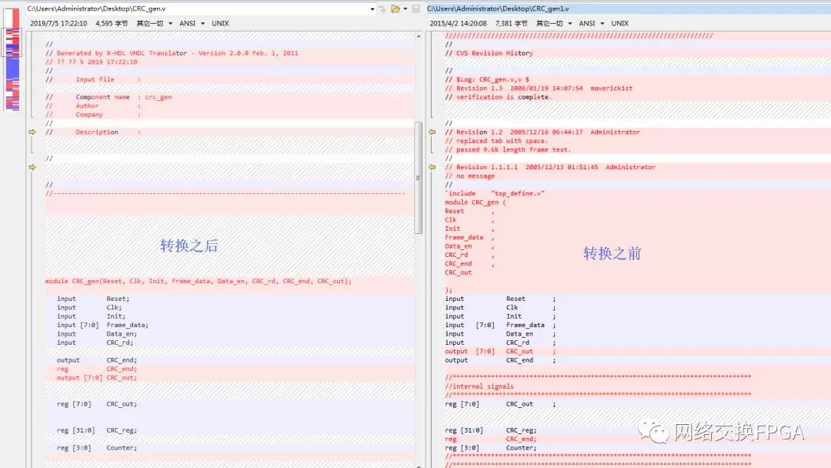Click the right 'Frame_data ,' port line
This screenshot has height=468, width=831.
point(469,237)
